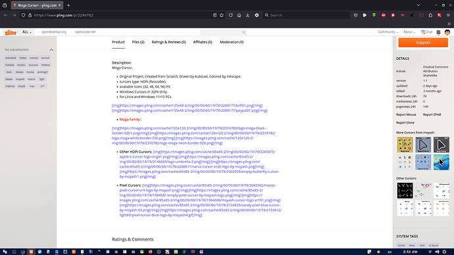454x255 pixels.
Task: Select the animated tag filter
Action: [11, 58]
